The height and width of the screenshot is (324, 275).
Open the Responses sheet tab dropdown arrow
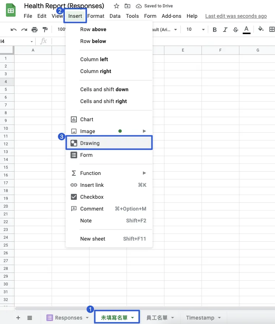click(87, 318)
